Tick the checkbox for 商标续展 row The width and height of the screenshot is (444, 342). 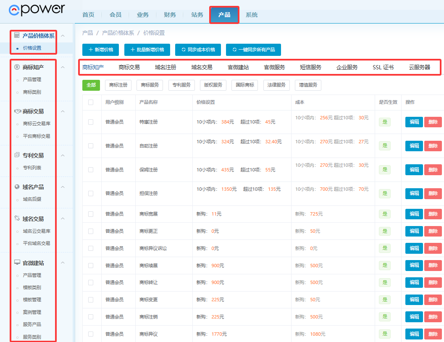[91, 266]
